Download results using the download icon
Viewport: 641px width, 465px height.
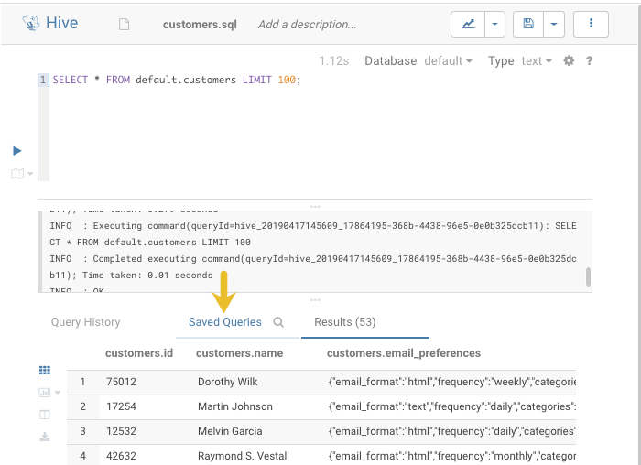click(45, 437)
